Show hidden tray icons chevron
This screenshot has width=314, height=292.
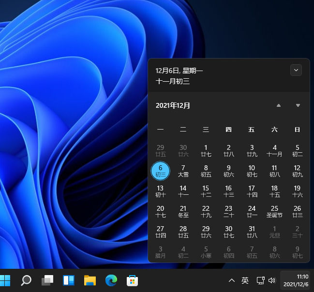pos(232,280)
